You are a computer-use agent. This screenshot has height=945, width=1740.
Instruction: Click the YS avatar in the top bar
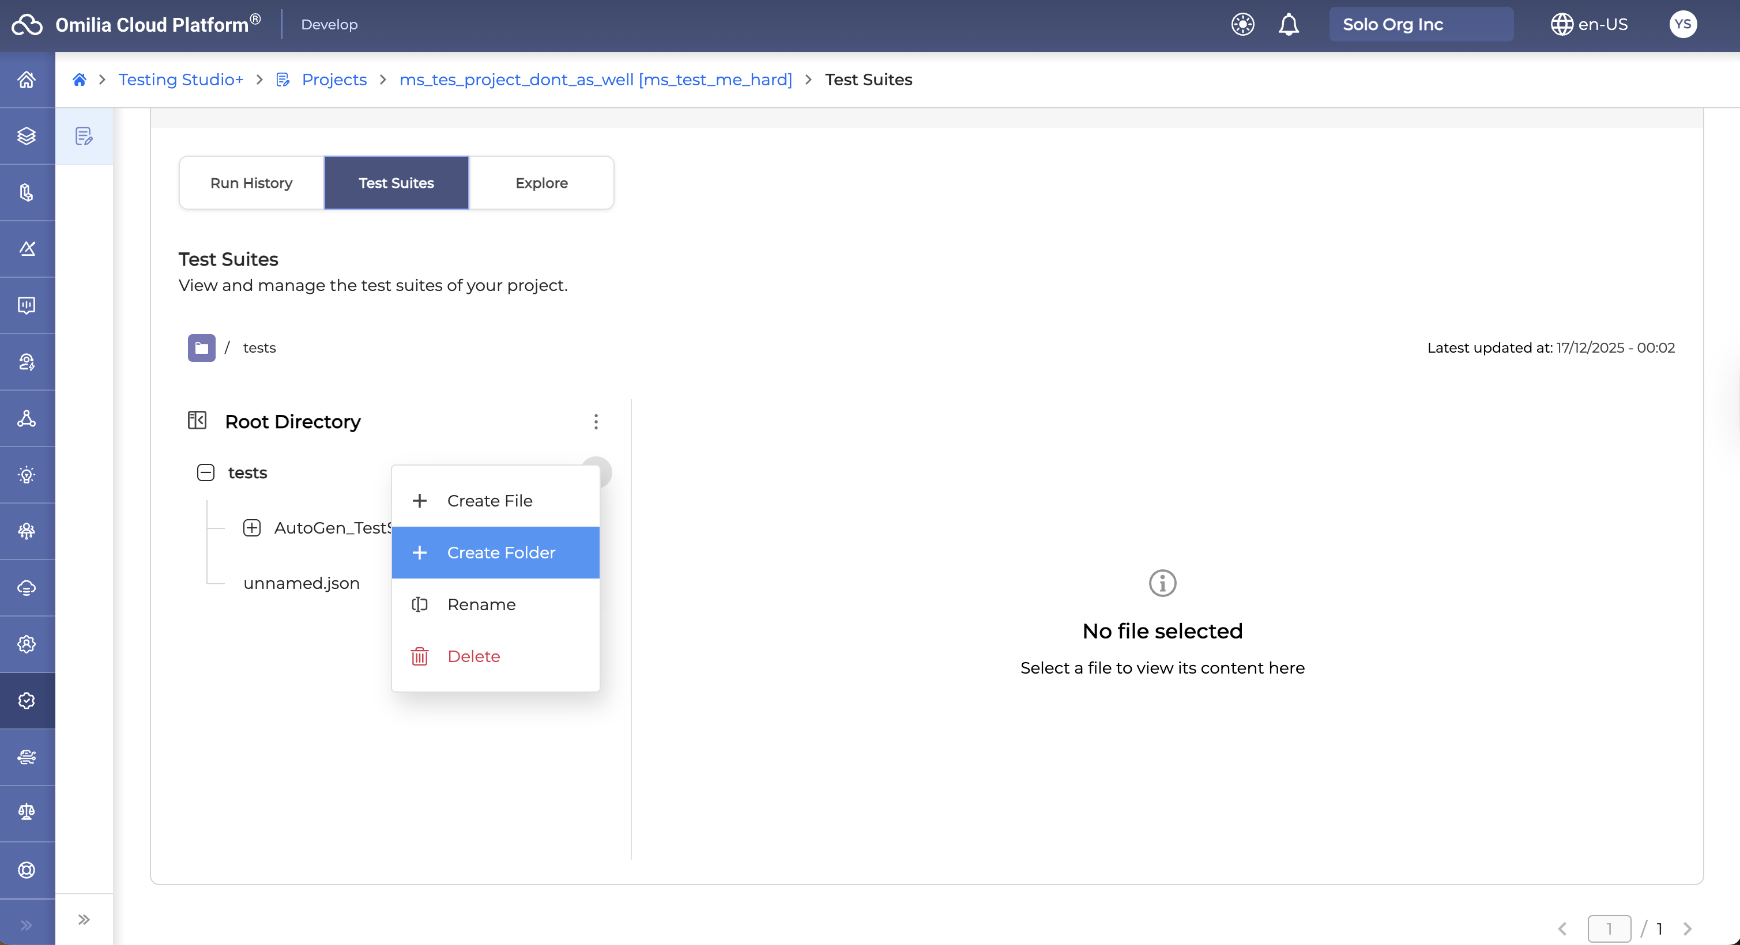1683,24
